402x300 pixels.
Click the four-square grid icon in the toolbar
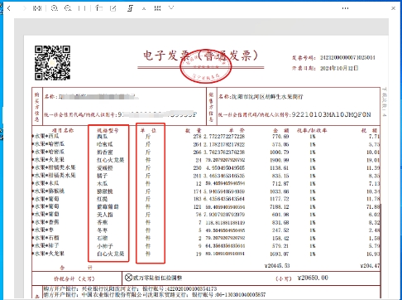(158, 8)
